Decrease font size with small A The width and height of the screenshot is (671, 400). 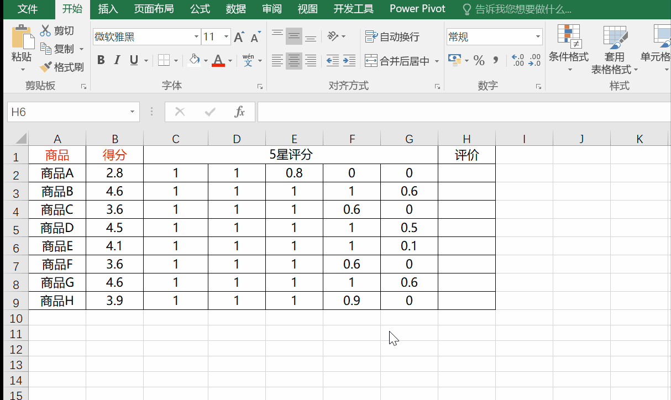pos(255,37)
